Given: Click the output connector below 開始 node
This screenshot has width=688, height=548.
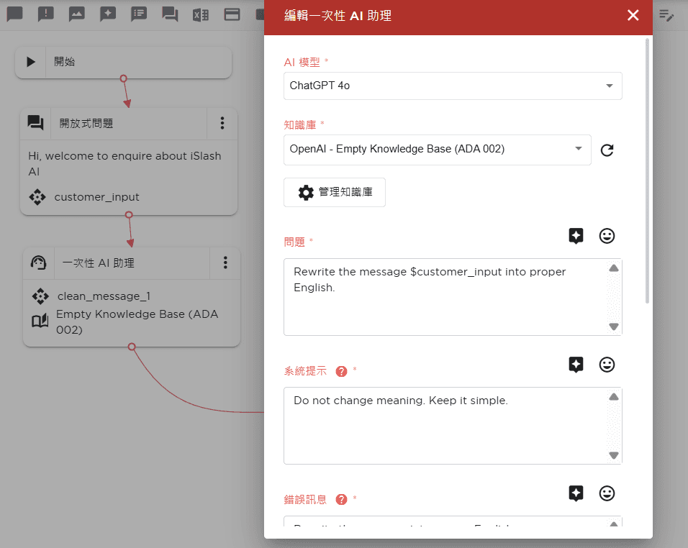Looking at the screenshot, I should 124,78.
